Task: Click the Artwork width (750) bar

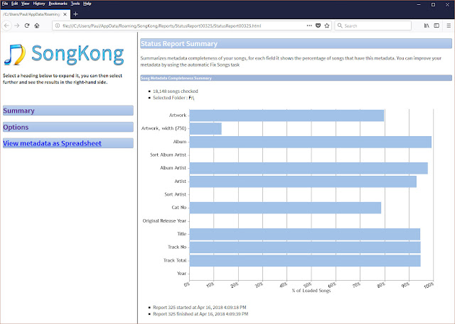Action: coord(205,128)
